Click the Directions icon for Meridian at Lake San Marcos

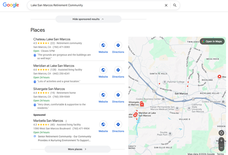pyautogui.click(x=118, y=70)
